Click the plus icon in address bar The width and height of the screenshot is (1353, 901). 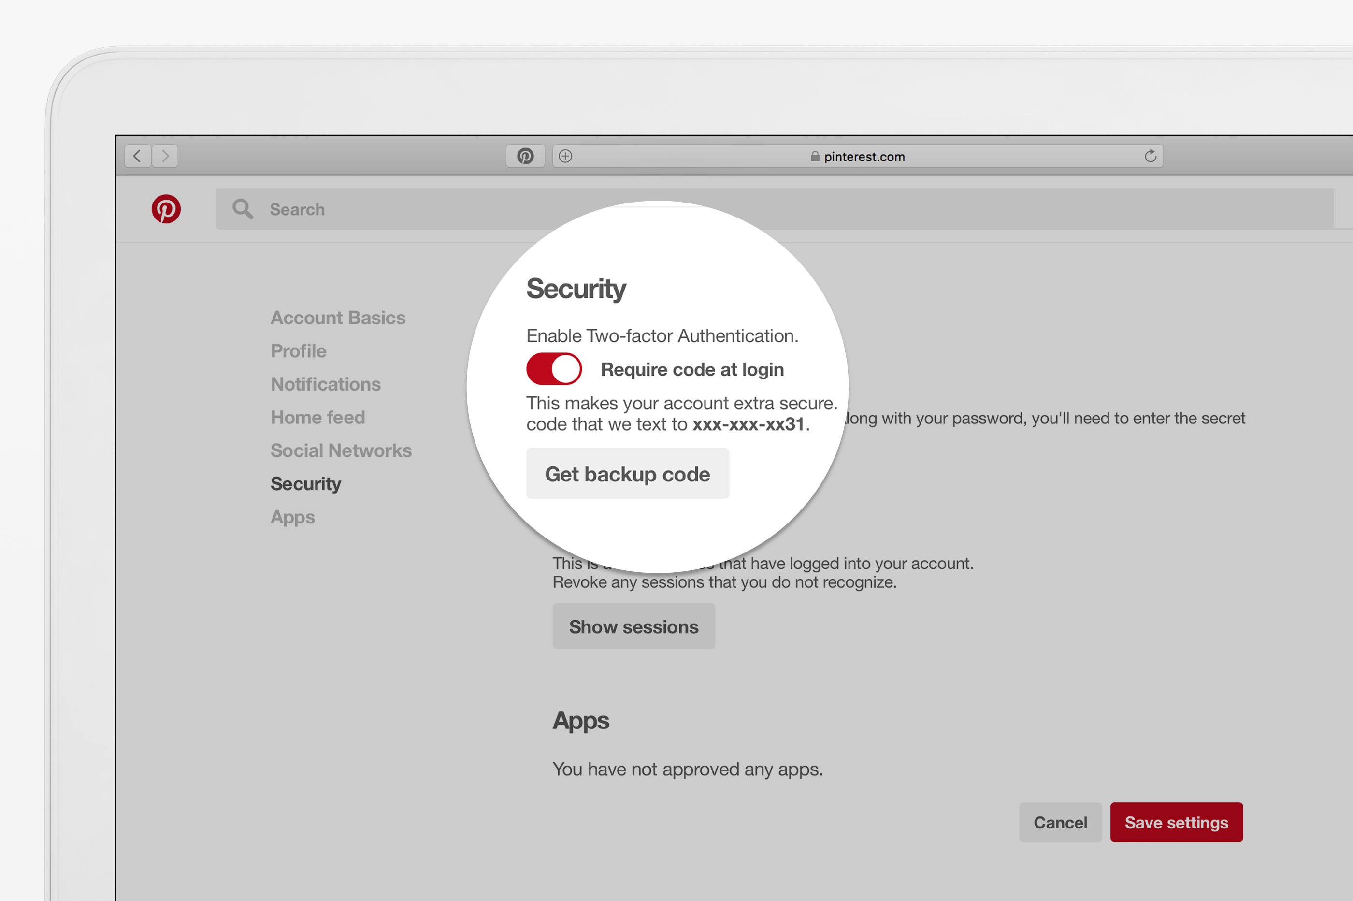point(565,156)
